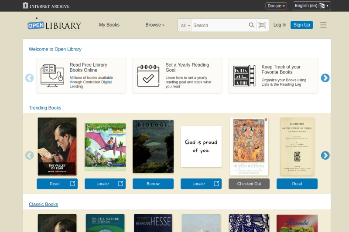Click the welcome carousel right arrow

tap(325, 78)
